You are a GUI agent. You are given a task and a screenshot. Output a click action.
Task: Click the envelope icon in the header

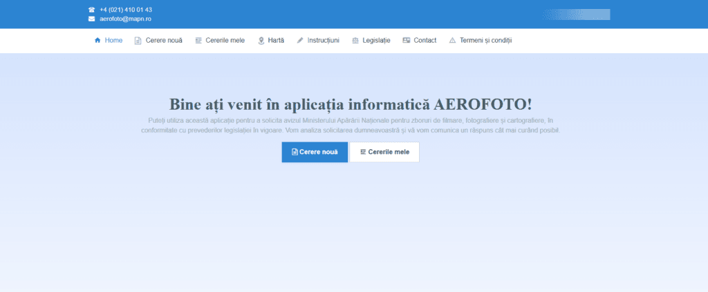(92, 19)
